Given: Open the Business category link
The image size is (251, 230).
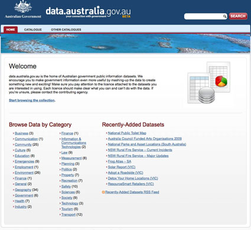Looking at the screenshot, I should tap(21, 133).
